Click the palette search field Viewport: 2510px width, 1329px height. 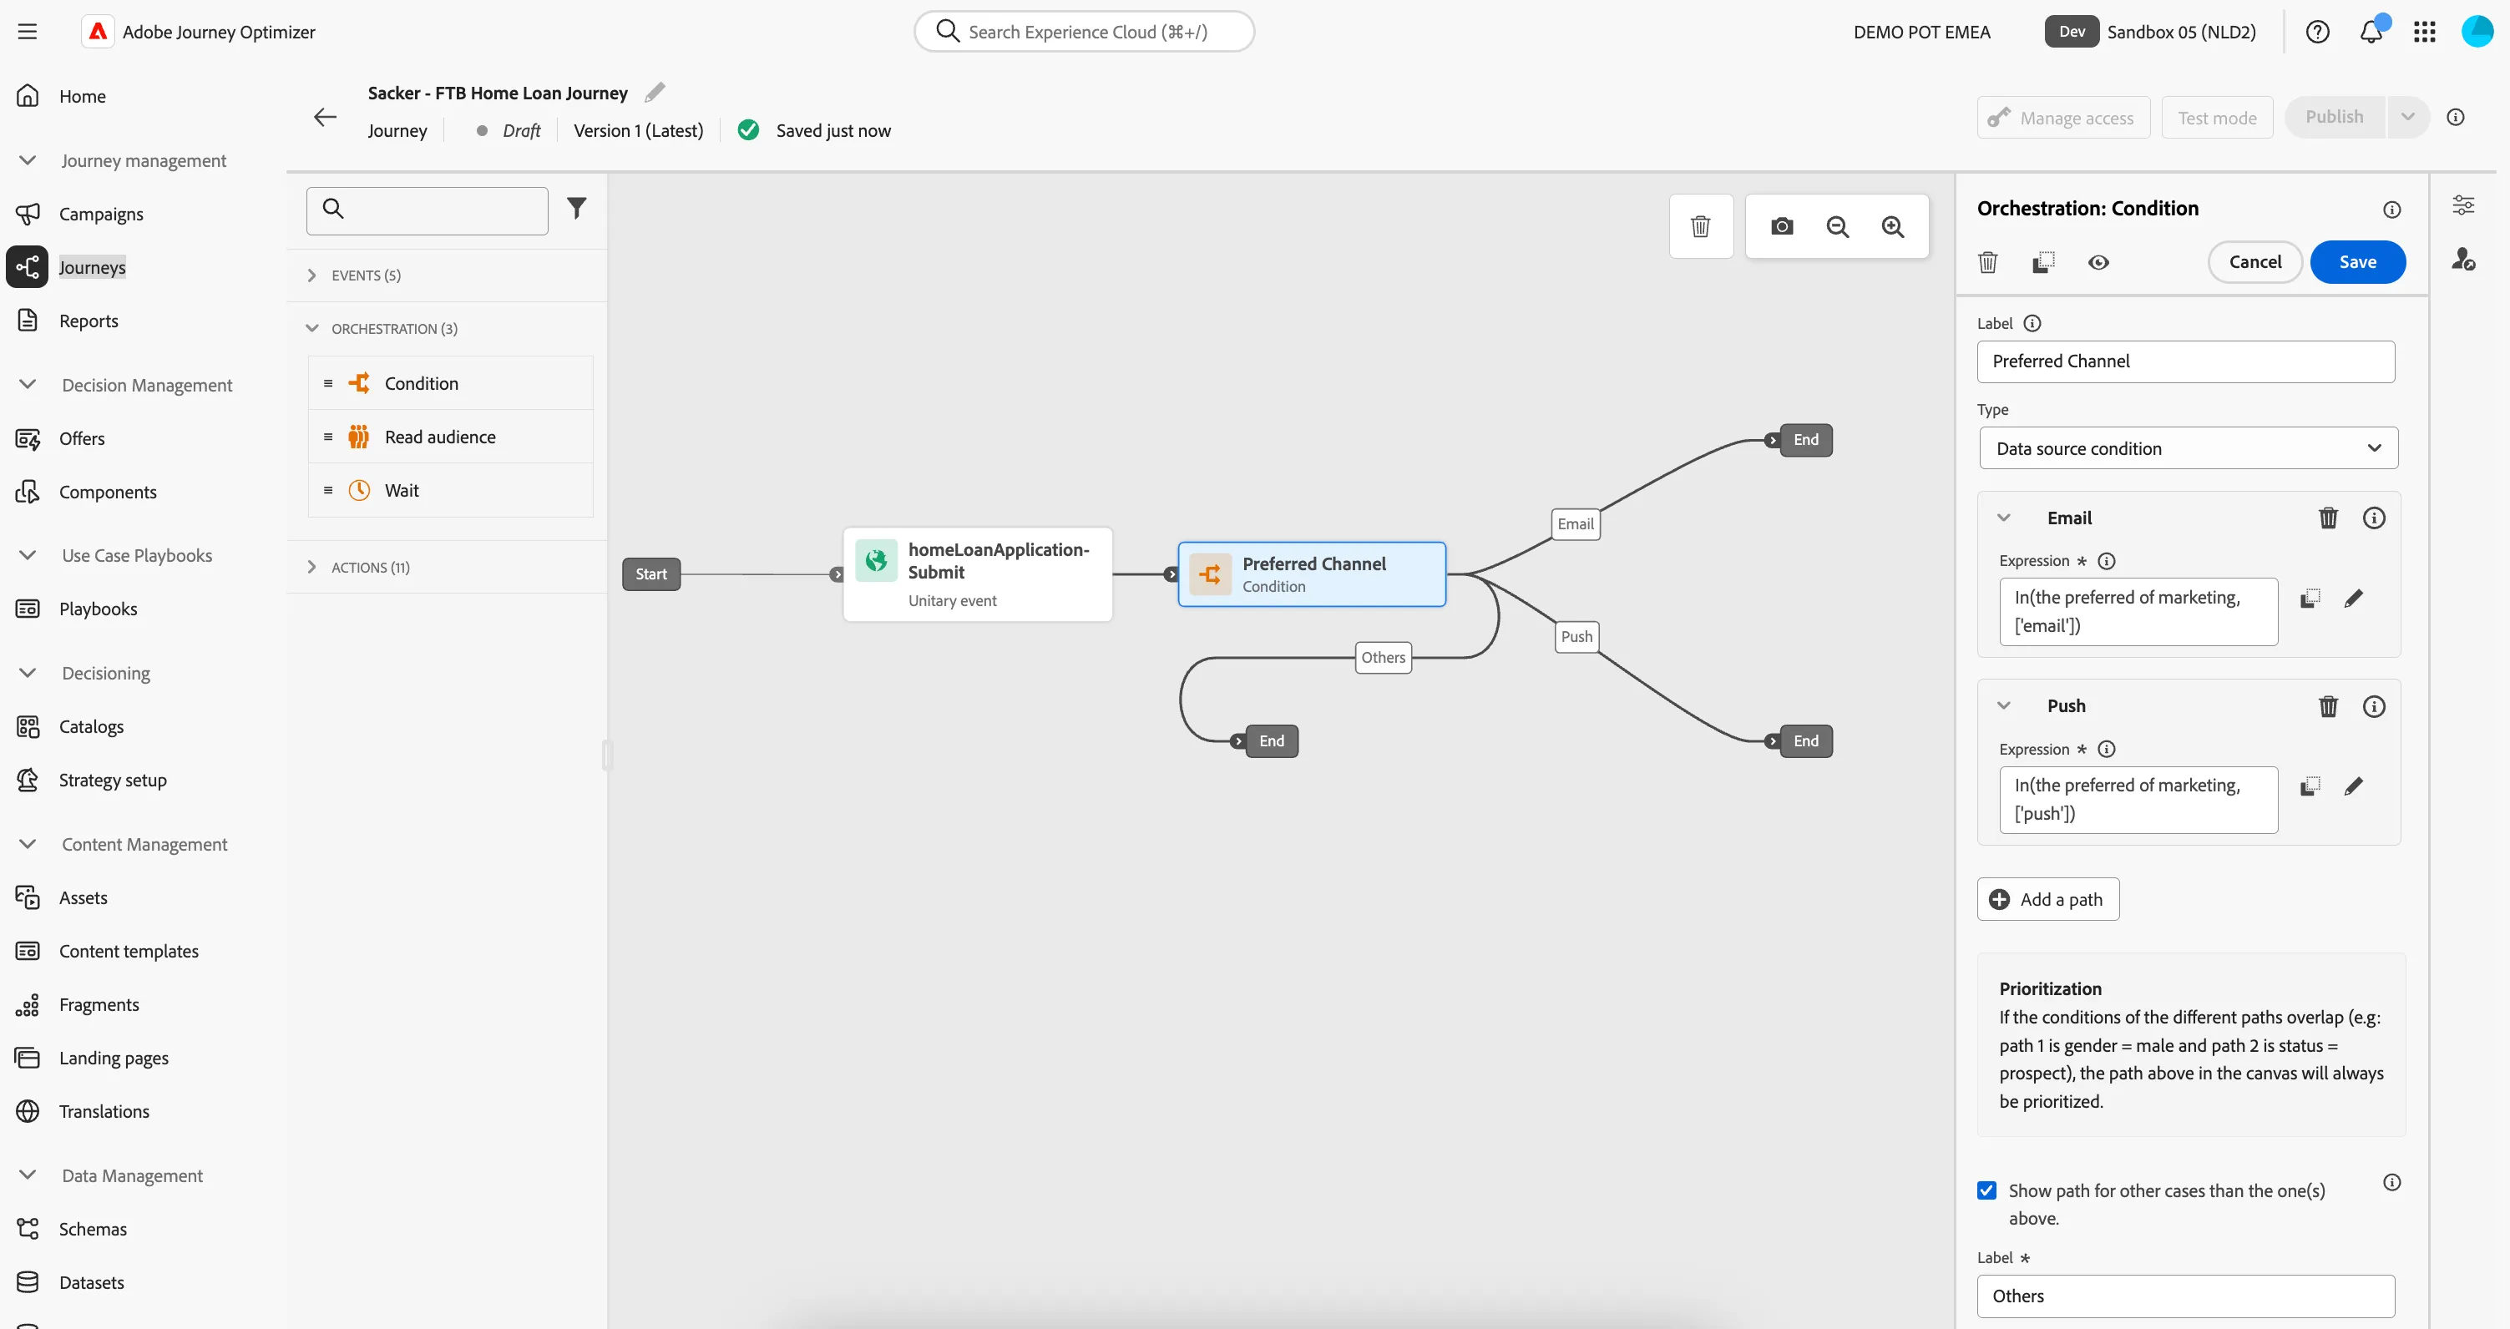(427, 210)
